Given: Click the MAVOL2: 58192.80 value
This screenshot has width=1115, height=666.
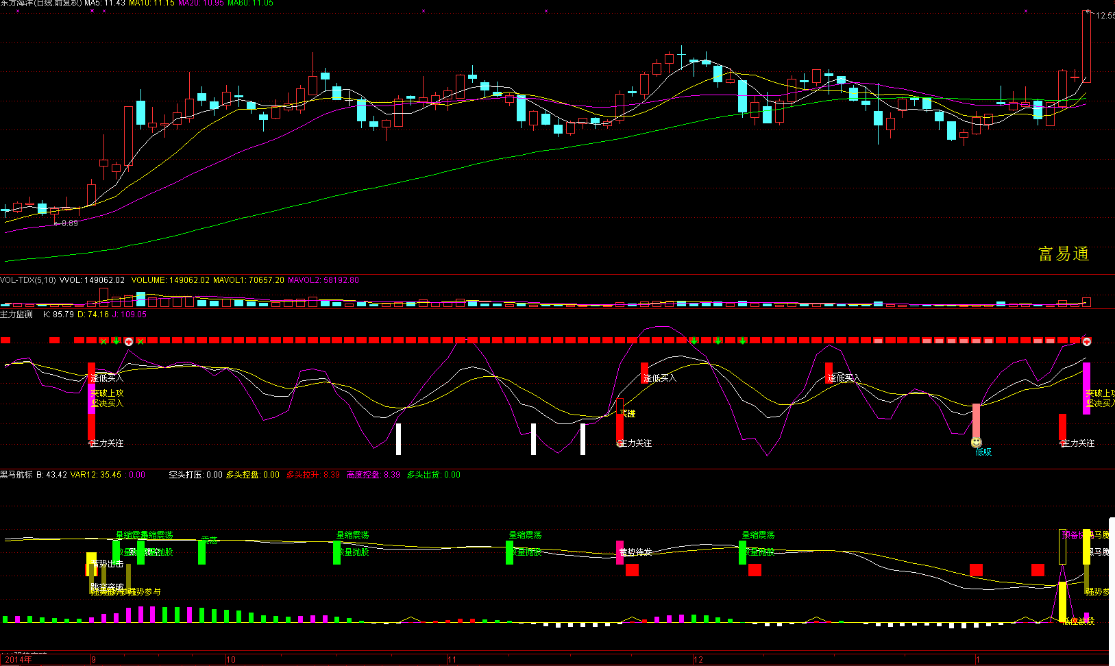Looking at the screenshot, I should click(323, 280).
